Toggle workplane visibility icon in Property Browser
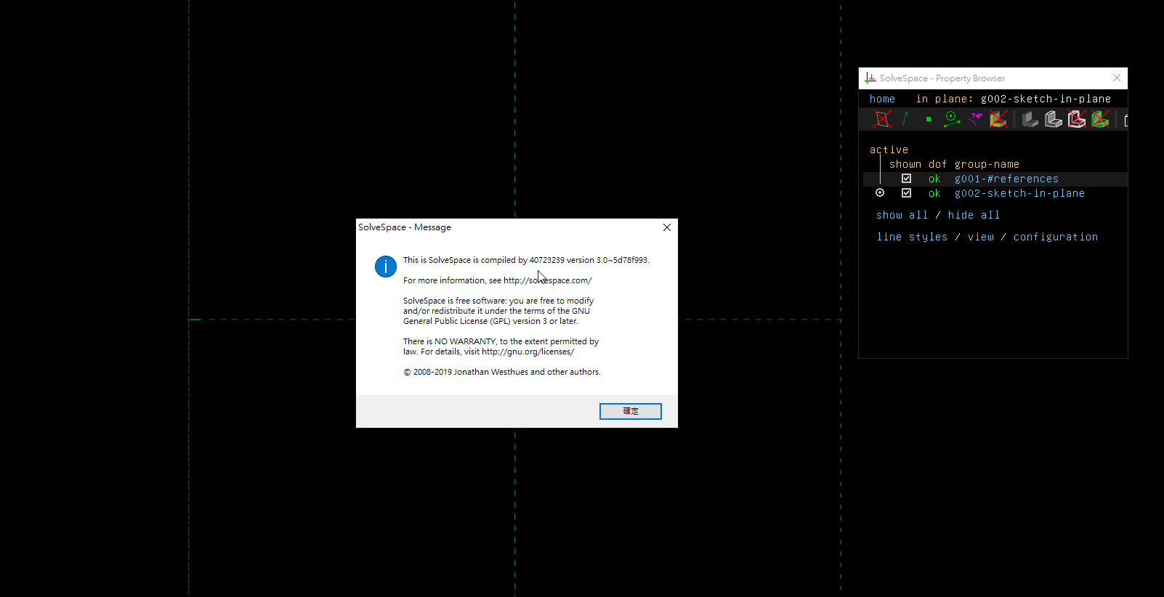This screenshot has height=597, width=1164. coord(882,119)
